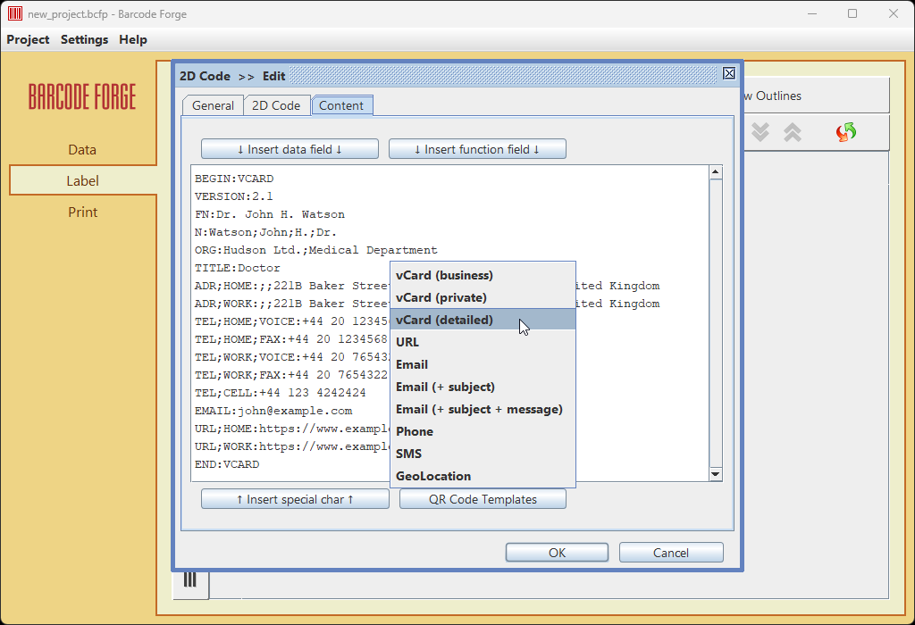915x625 pixels.
Task: Choose vCard (business) template
Action: [483, 275]
